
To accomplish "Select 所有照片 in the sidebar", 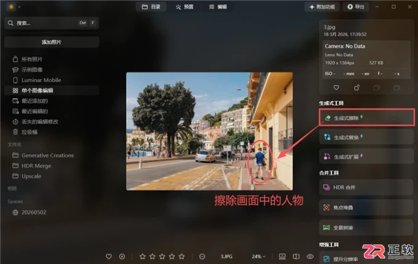I will [52, 59].
